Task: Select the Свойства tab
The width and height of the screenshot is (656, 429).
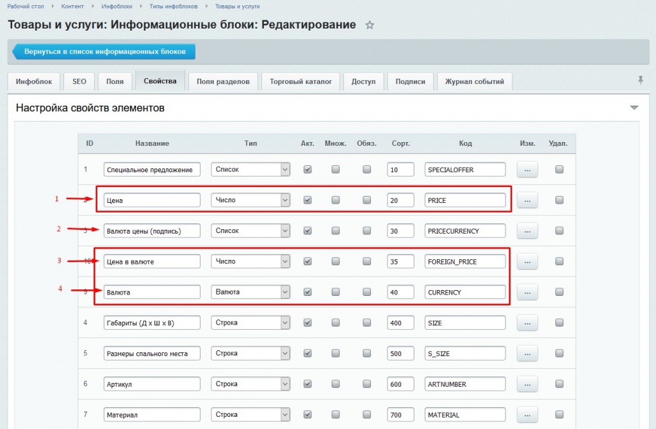Action: (160, 81)
